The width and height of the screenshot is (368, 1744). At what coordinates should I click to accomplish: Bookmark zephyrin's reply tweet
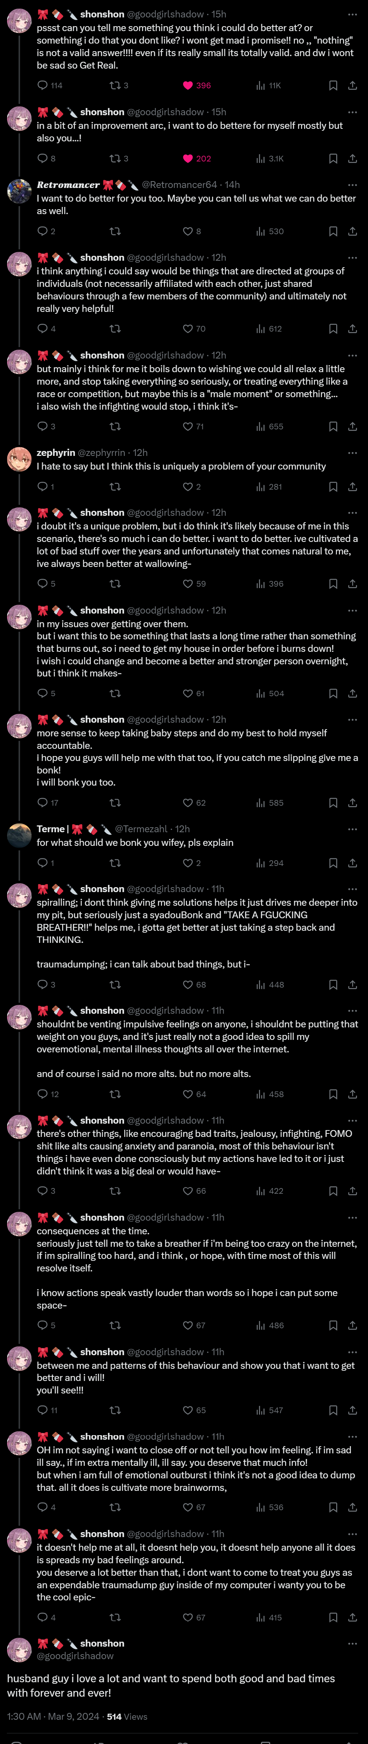coord(333,487)
